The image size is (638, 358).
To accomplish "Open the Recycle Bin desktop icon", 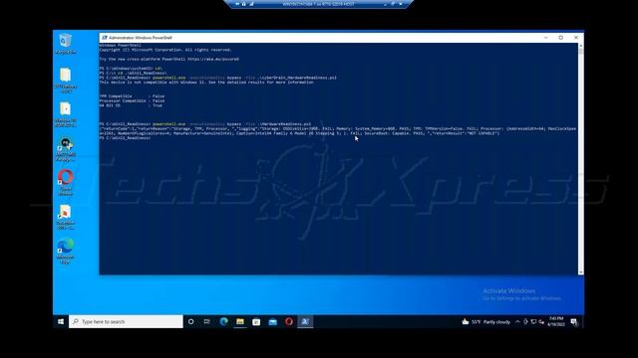I will pyautogui.click(x=65, y=44).
